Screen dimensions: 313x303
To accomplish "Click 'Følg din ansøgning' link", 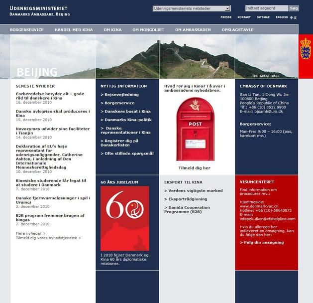I will 262,242.
